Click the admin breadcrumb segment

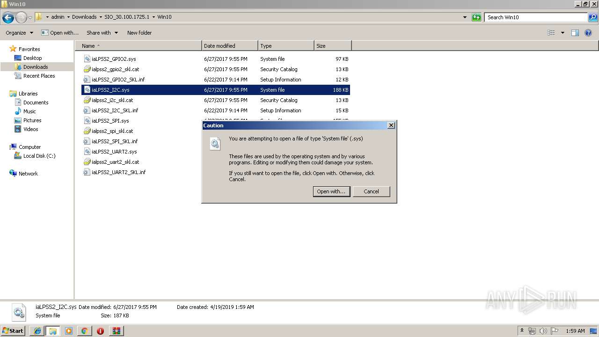[x=58, y=17]
